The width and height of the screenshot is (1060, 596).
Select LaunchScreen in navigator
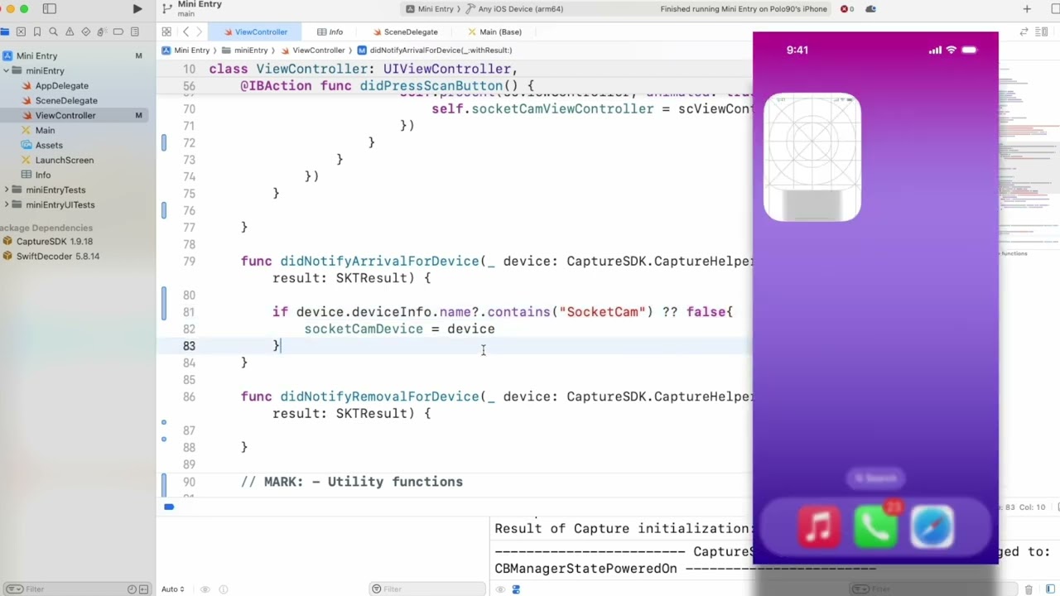[x=64, y=161]
